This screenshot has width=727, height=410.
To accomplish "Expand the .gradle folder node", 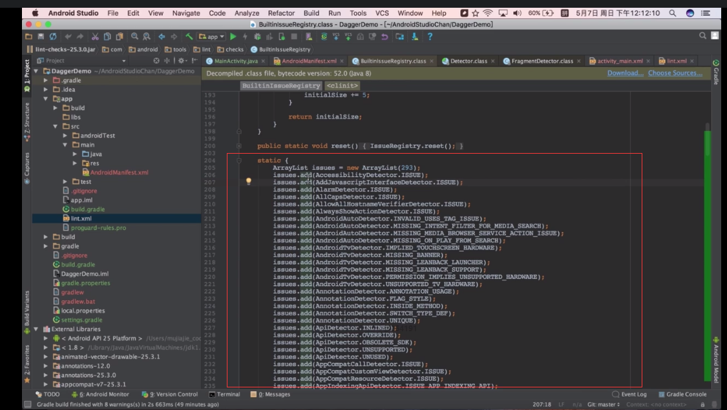I will click(45, 80).
